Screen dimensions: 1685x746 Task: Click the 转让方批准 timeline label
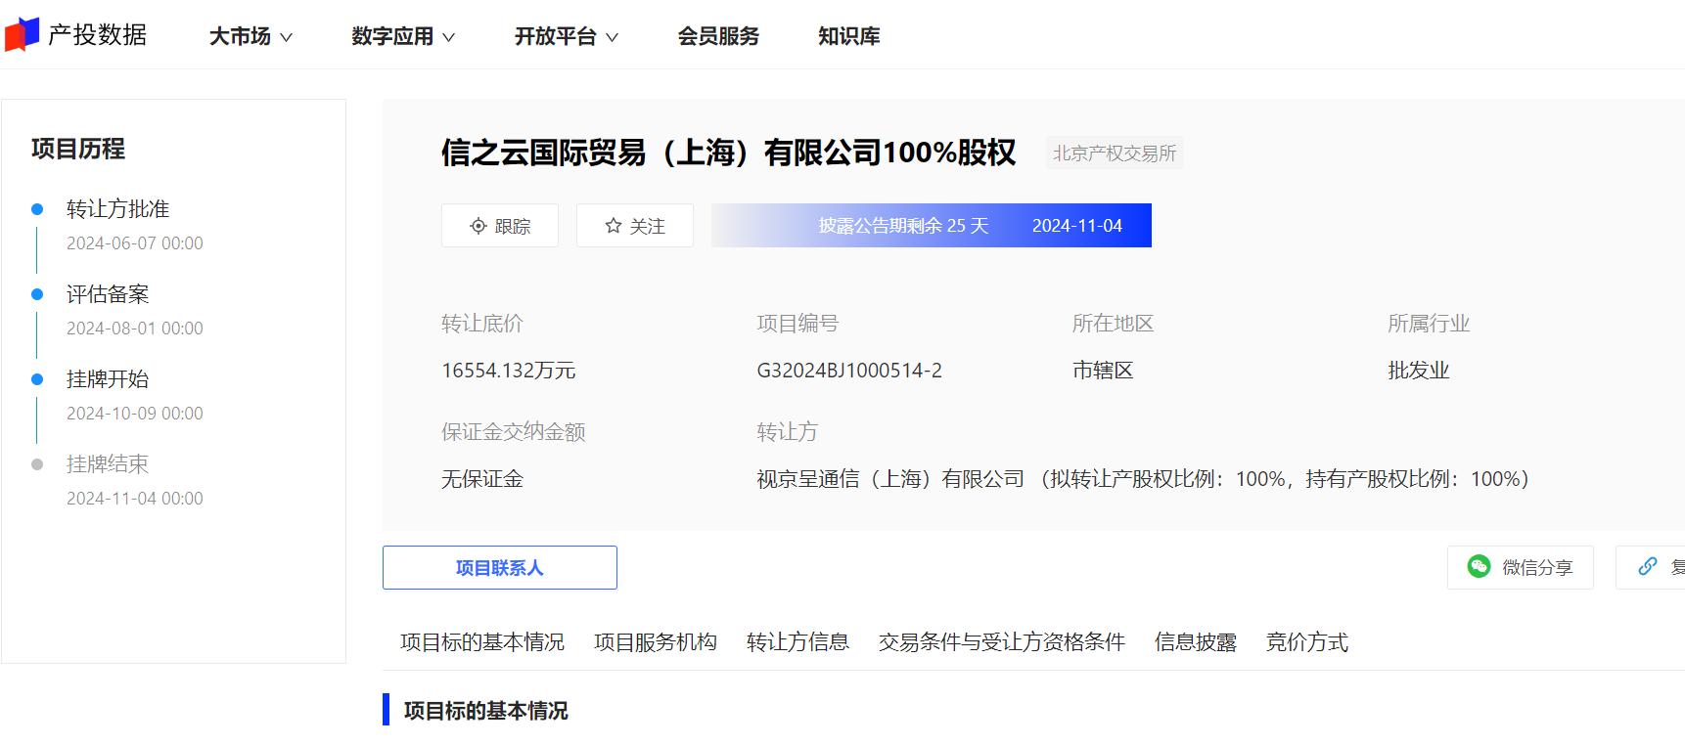(118, 209)
